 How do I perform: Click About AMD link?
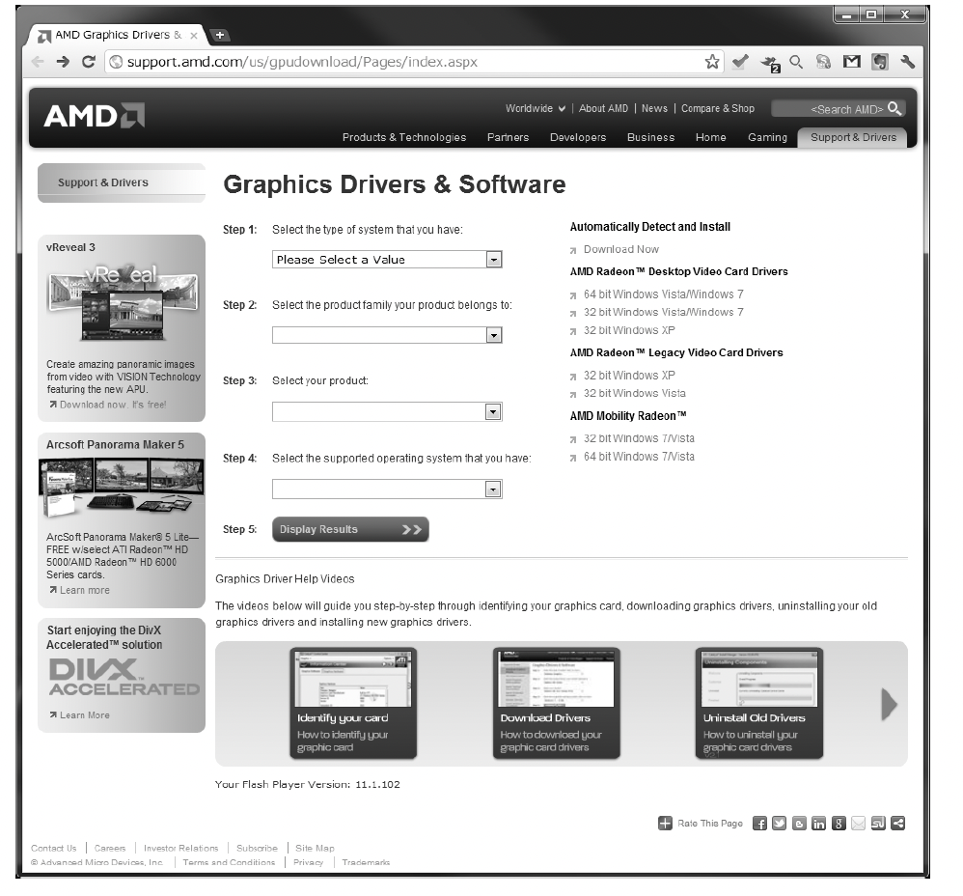(604, 109)
